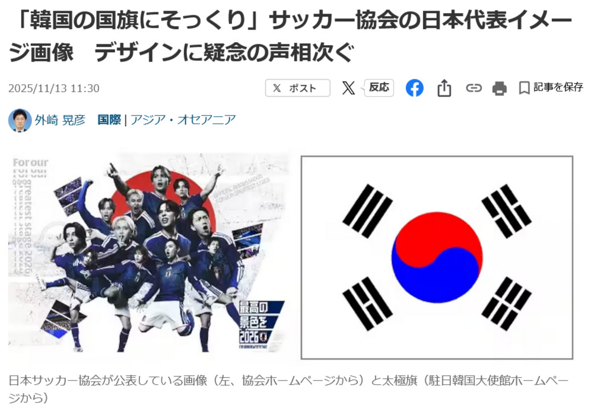
Task: Click the author's round avatar photo
Action: pos(20,120)
